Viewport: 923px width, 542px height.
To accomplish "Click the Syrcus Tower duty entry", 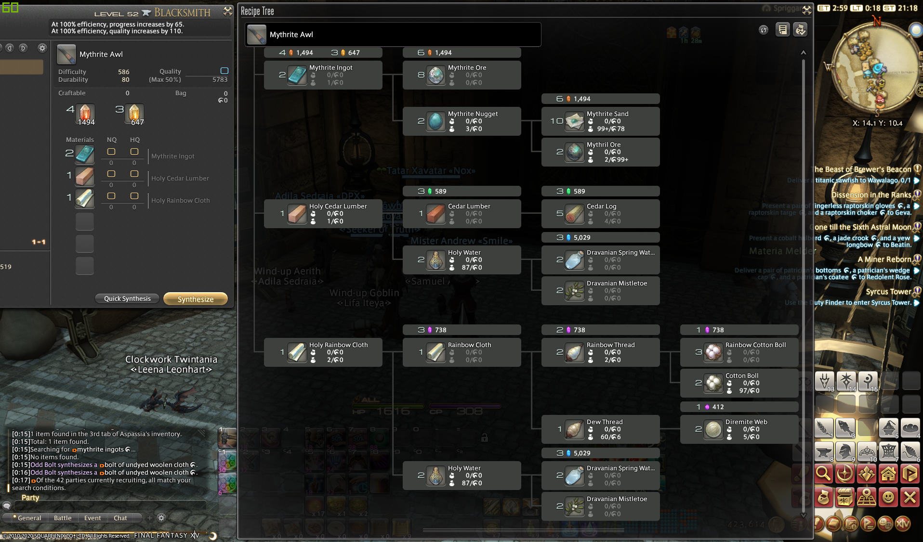I will point(889,291).
